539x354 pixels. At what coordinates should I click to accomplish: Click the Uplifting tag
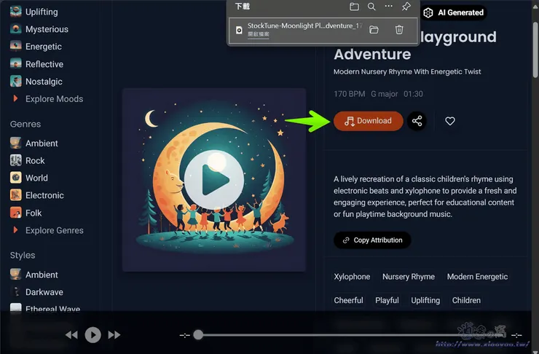(425, 300)
